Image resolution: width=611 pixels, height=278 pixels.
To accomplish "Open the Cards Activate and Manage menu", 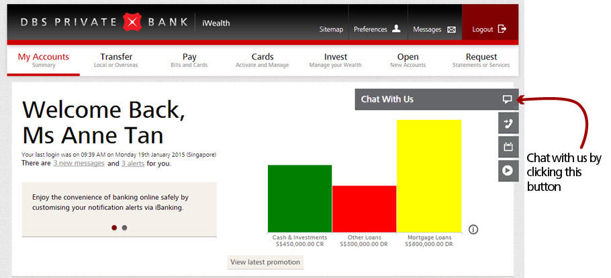I will pos(263,60).
